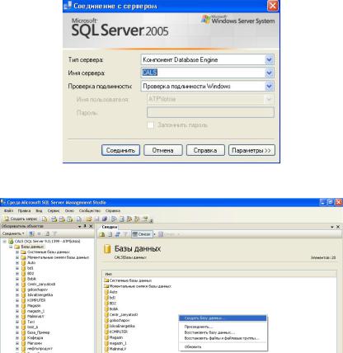Choose Присоединить from the context menu
Viewport: 343px width, 353px height.
click(223, 327)
